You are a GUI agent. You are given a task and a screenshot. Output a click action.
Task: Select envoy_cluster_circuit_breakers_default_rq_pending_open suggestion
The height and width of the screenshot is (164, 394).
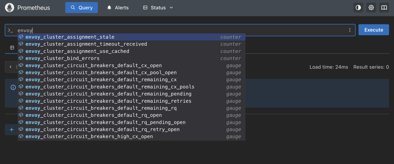click(132, 123)
